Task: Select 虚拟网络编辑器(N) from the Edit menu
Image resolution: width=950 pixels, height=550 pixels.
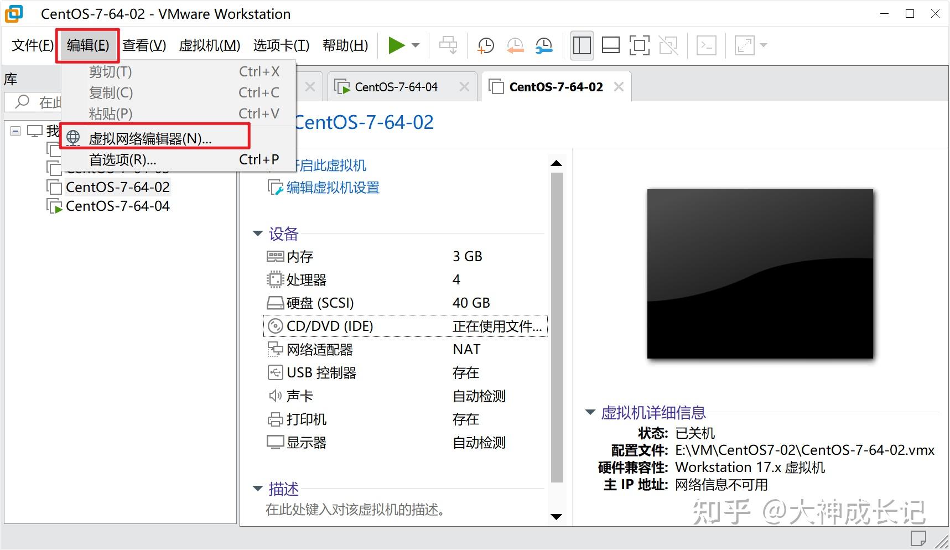Action: coord(150,138)
